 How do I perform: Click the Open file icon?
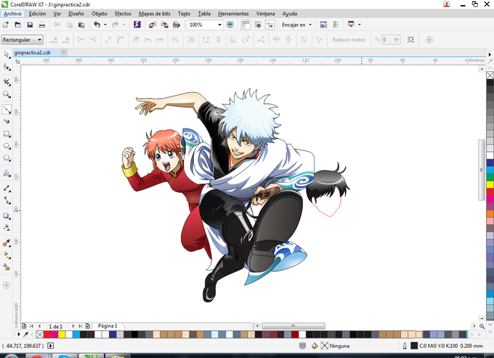pos(17,25)
